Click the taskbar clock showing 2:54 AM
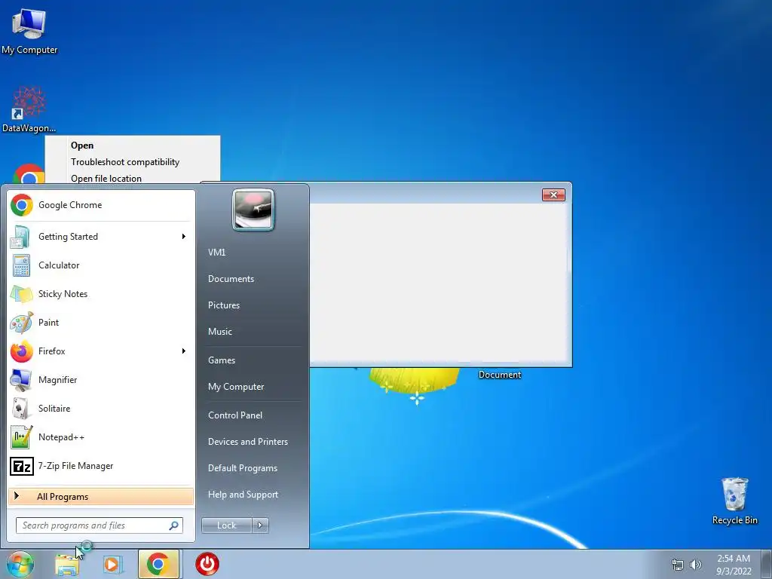772x579 pixels. tap(734, 565)
